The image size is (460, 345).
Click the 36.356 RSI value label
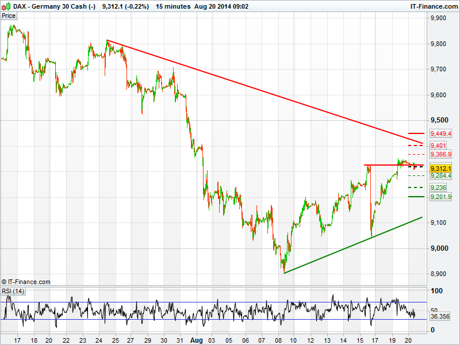(440, 316)
